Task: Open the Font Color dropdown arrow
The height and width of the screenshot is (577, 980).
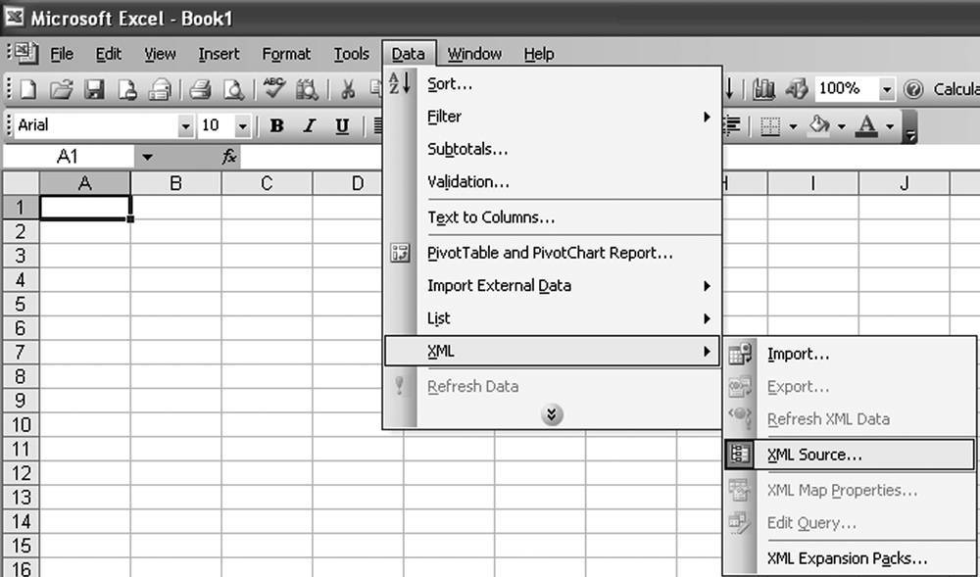Action: (890, 126)
